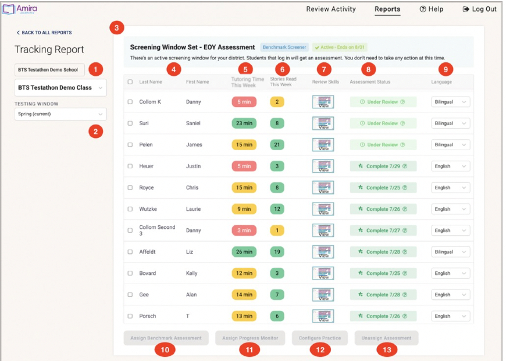Select the BTS Testathon Demo School field
506x361 pixels.
pos(51,69)
